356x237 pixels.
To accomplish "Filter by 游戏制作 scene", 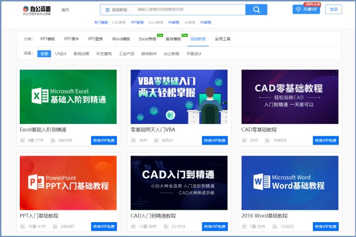I will click(149, 54).
